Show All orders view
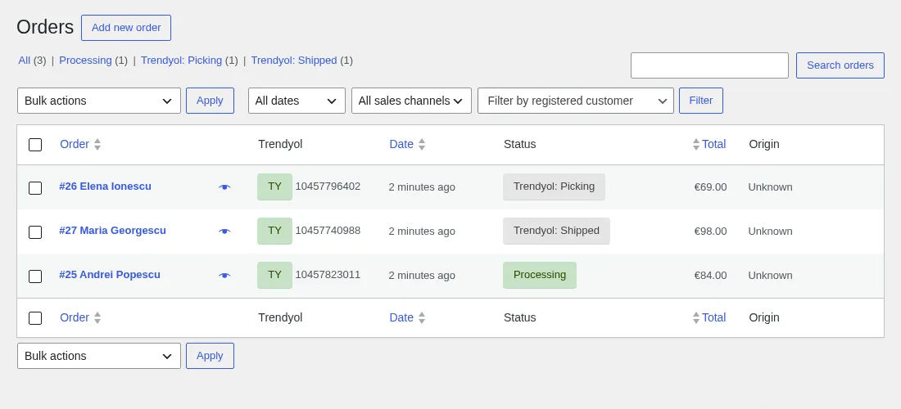Image resolution: width=901 pixels, height=409 pixels. coord(24,61)
